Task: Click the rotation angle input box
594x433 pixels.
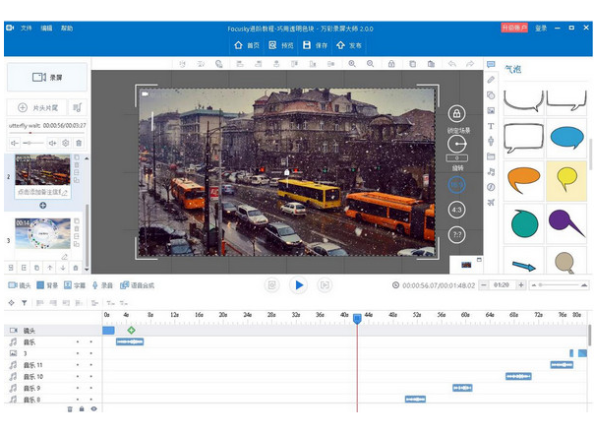Action: [457, 157]
